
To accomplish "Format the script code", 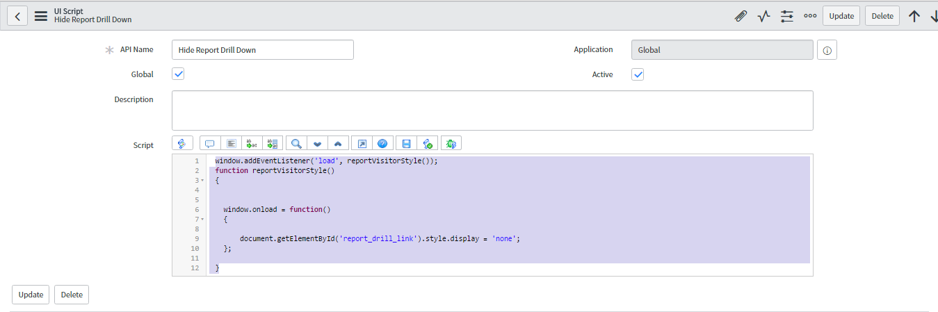I will [232, 143].
